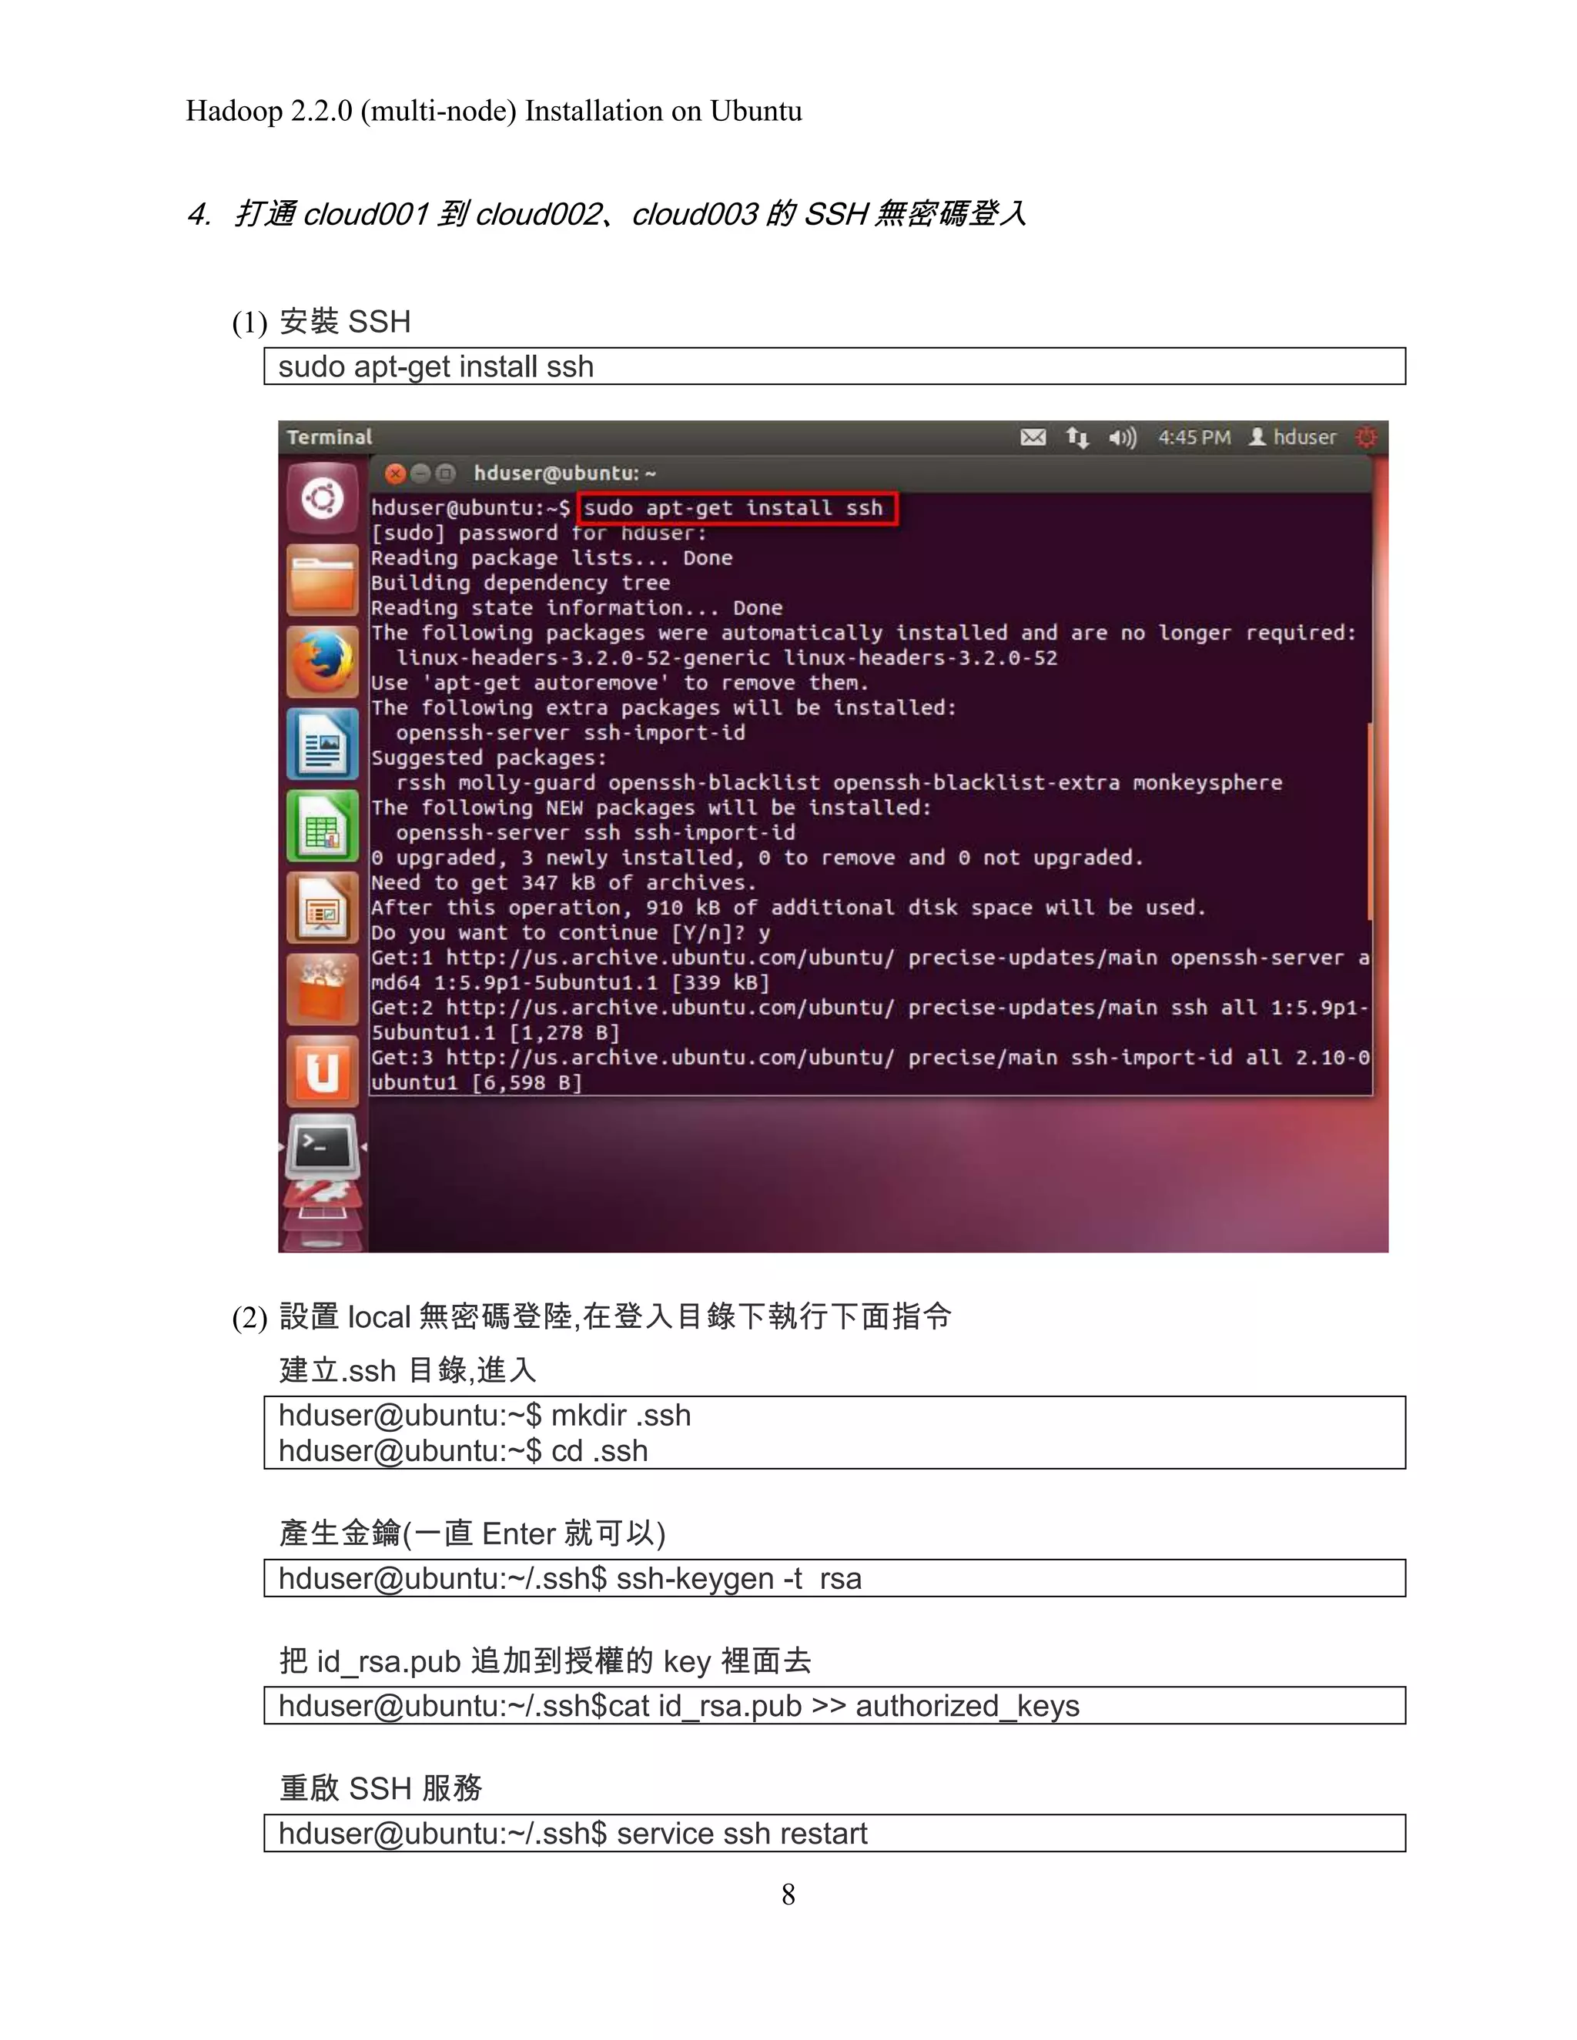This screenshot has height=2040, width=1577.
Task: Close the hduser@ubuntu terminal window
Action: click(395, 473)
